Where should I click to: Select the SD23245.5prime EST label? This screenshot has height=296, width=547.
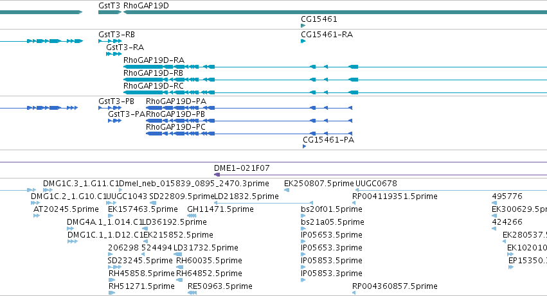(x=140, y=261)
